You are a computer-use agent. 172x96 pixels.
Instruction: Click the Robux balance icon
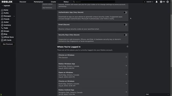[161, 2]
